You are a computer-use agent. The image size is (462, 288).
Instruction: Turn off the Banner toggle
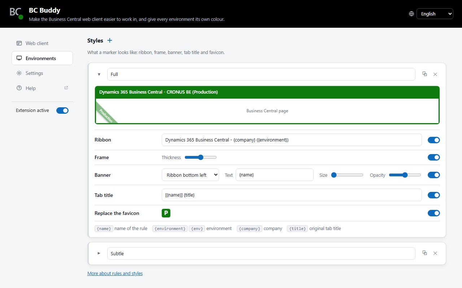[x=434, y=175]
